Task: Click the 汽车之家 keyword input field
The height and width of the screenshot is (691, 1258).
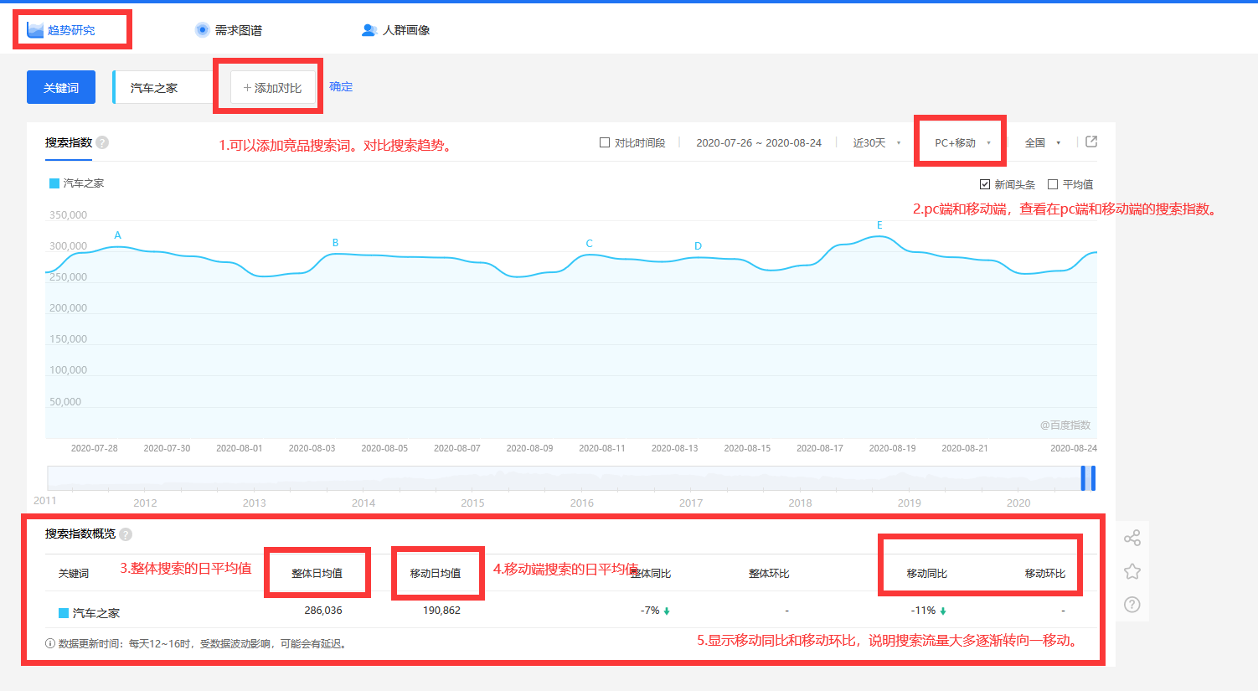Action: coord(163,87)
